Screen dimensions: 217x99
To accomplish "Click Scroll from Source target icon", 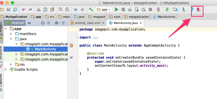I will point(43,23).
